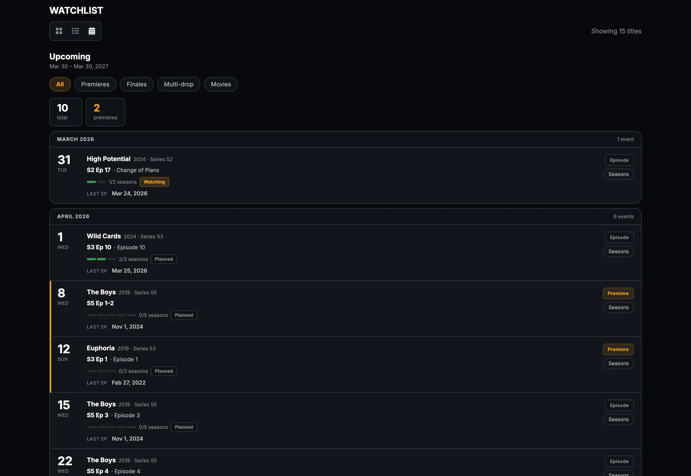Open The Boys April 22 episode title
Image resolution: width=691 pixels, height=476 pixels.
pyautogui.click(x=101, y=460)
